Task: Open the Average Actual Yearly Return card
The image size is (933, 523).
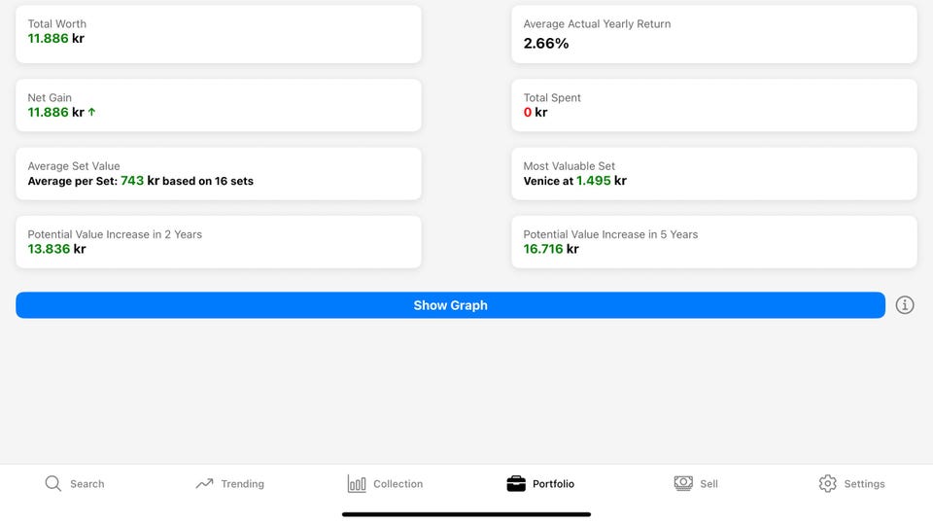Action: pyautogui.click(x=714, y=34)
